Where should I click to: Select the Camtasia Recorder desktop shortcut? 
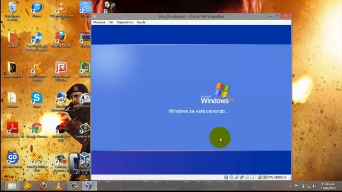61,162
